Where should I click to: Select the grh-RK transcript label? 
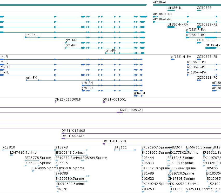click(30, 35)
